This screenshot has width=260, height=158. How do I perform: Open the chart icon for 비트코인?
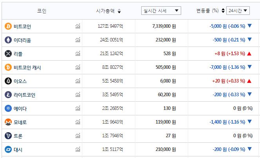click(x=78, y=26)
